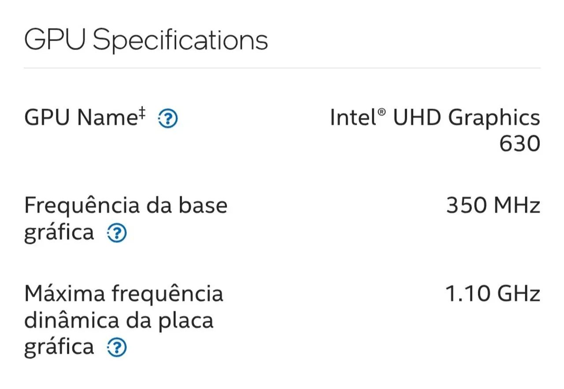564x389 pixels.
Task: Select the Intel UHD Graphics 630 value
Action: pyautogui.click(x=434, y=117)
